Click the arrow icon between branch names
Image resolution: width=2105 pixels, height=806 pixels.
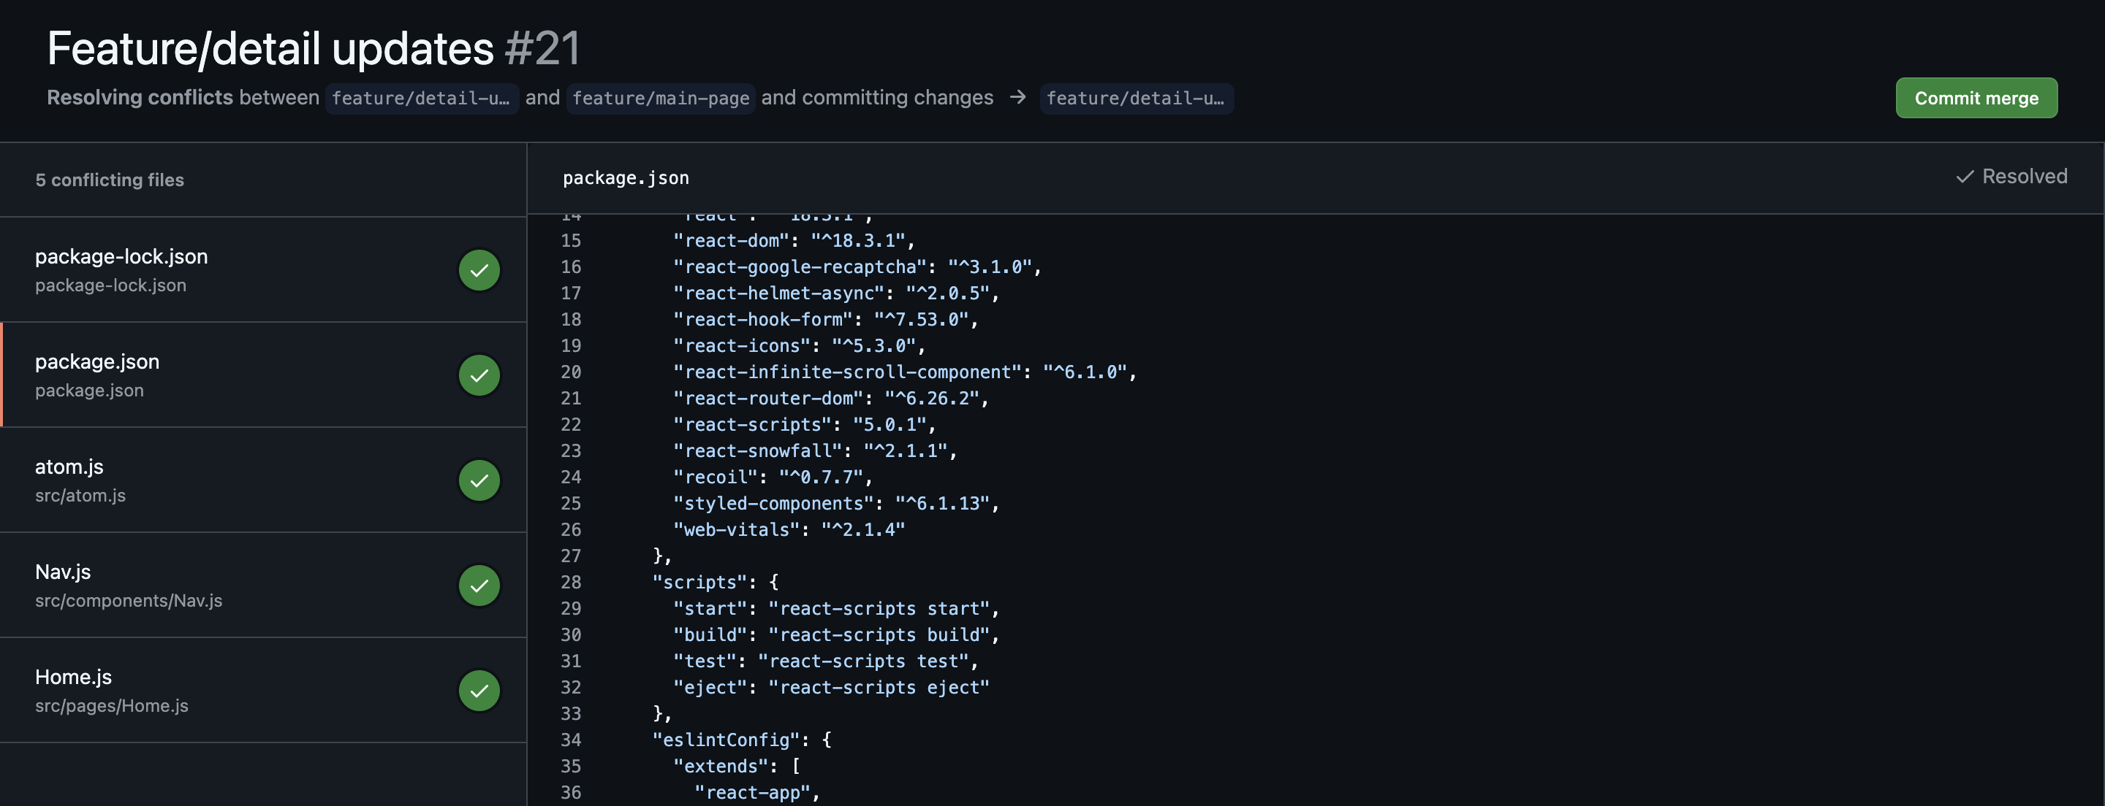click(x=1017, y=97)
